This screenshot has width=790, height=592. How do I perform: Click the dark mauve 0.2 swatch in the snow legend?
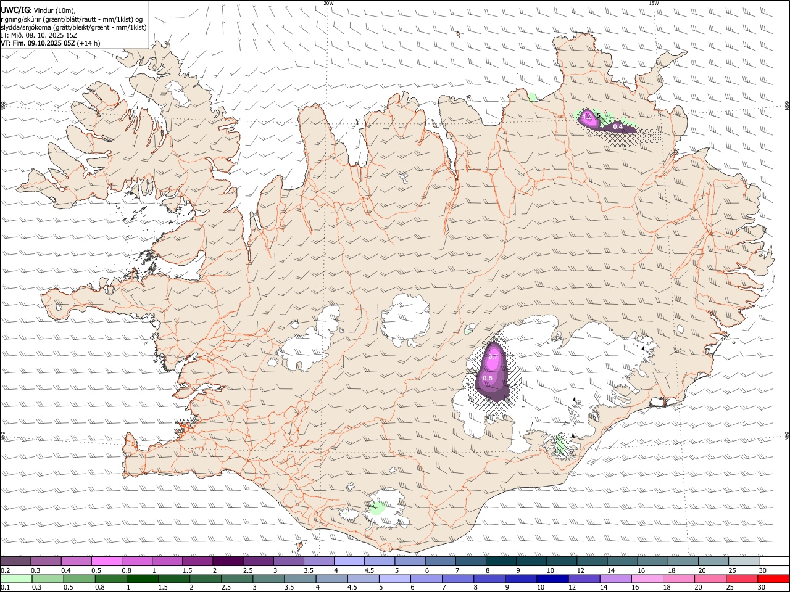[15, 562]
